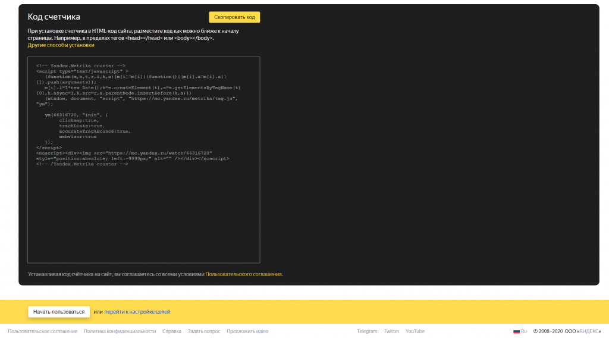Click the "<script type="text/javascript" >" line

(x=82, y=71)
